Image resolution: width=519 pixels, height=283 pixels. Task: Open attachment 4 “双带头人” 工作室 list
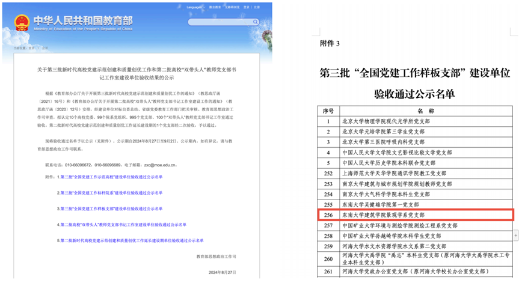pyautogui.click(x=120, y=225)
